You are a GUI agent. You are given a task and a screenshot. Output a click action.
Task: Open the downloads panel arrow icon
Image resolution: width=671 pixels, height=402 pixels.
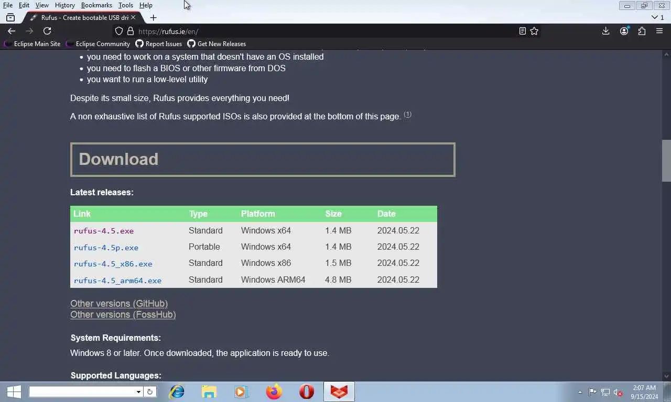tap(605, 31)
